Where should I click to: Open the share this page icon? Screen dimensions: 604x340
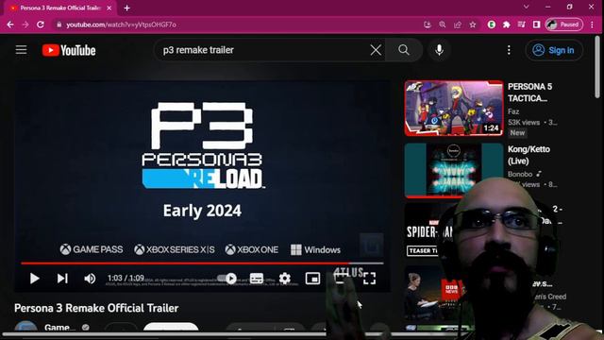(458, 25)
